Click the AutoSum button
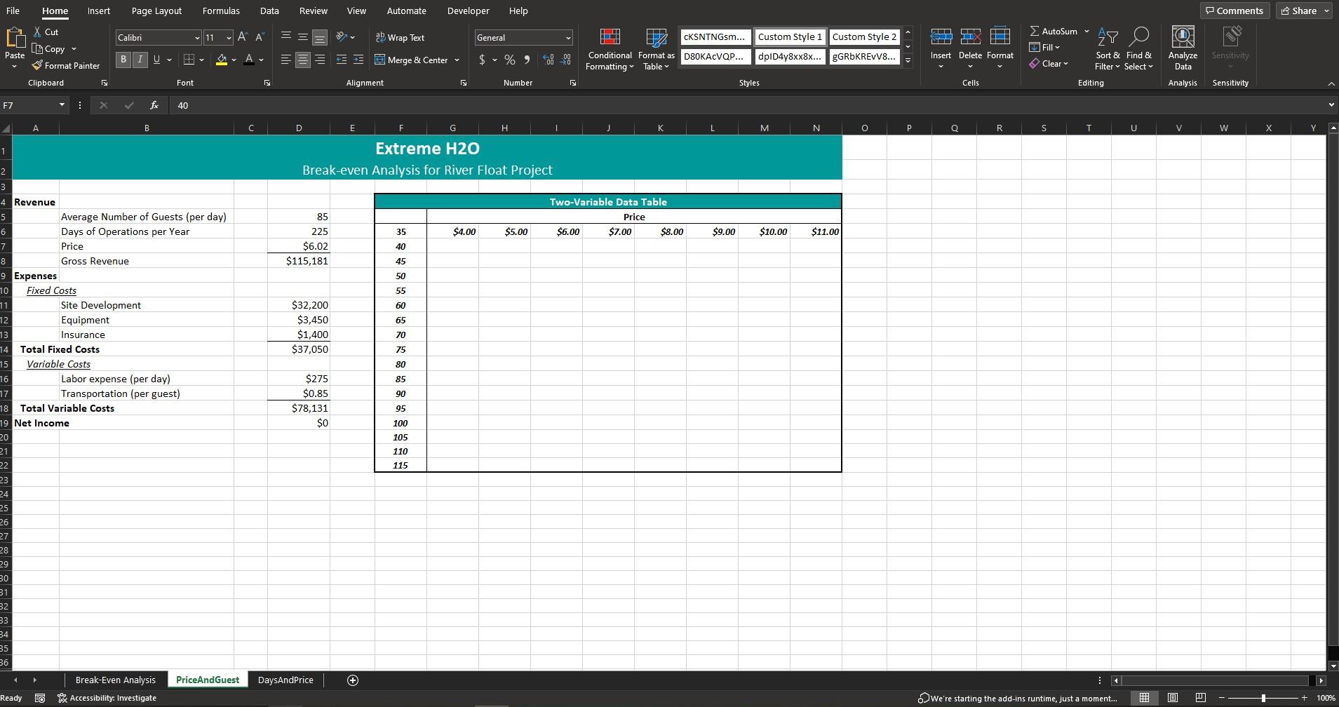Screen dimensions: 1339x707 tap(1053, 32)
